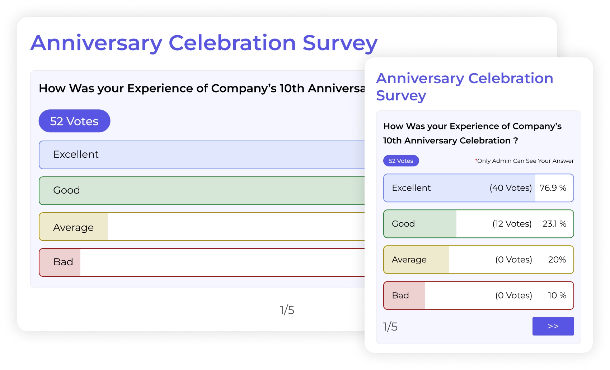Click the question heading in the background card
The height and width of the screenshot is (370, 610).
(201, 88)
